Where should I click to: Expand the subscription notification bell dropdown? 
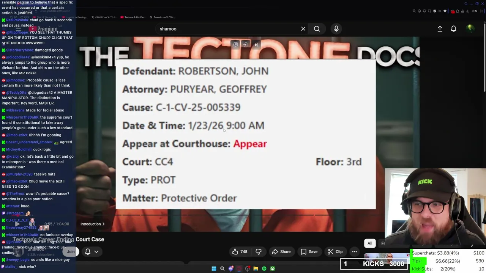[x=92, y=251]
